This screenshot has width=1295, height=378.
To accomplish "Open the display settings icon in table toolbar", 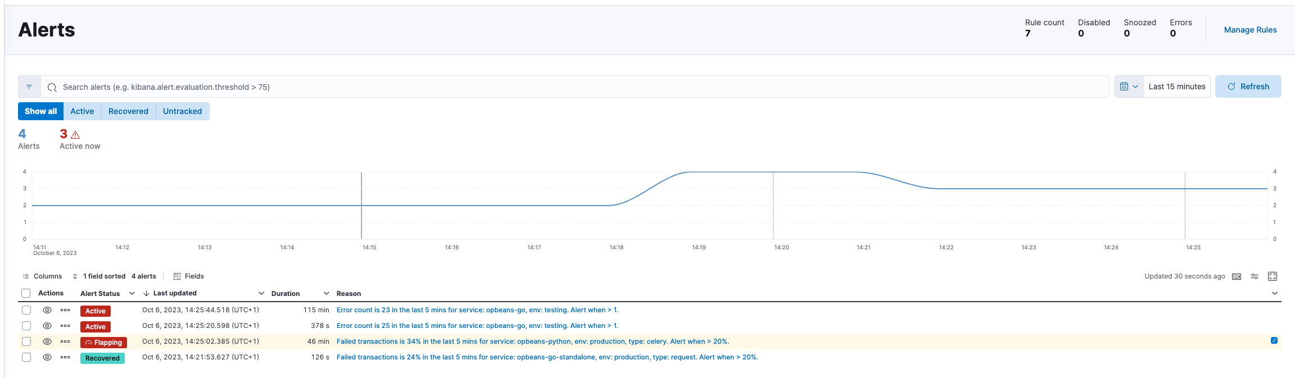I will pos(1255,276).
